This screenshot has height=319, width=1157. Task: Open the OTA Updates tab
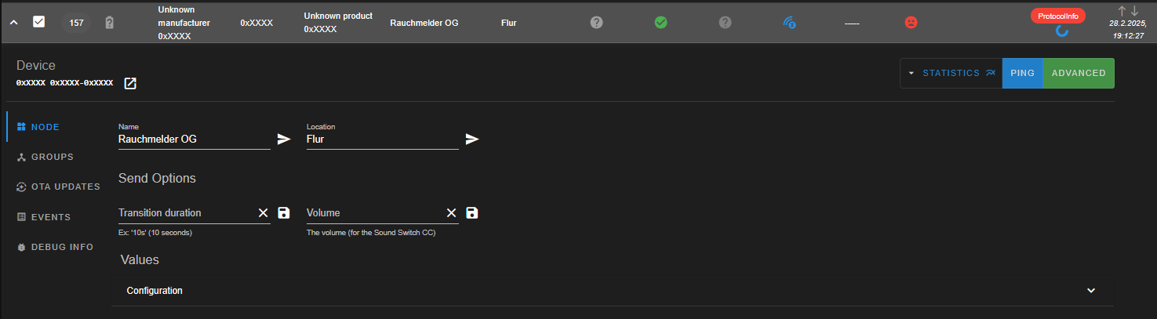coord(59,187)
